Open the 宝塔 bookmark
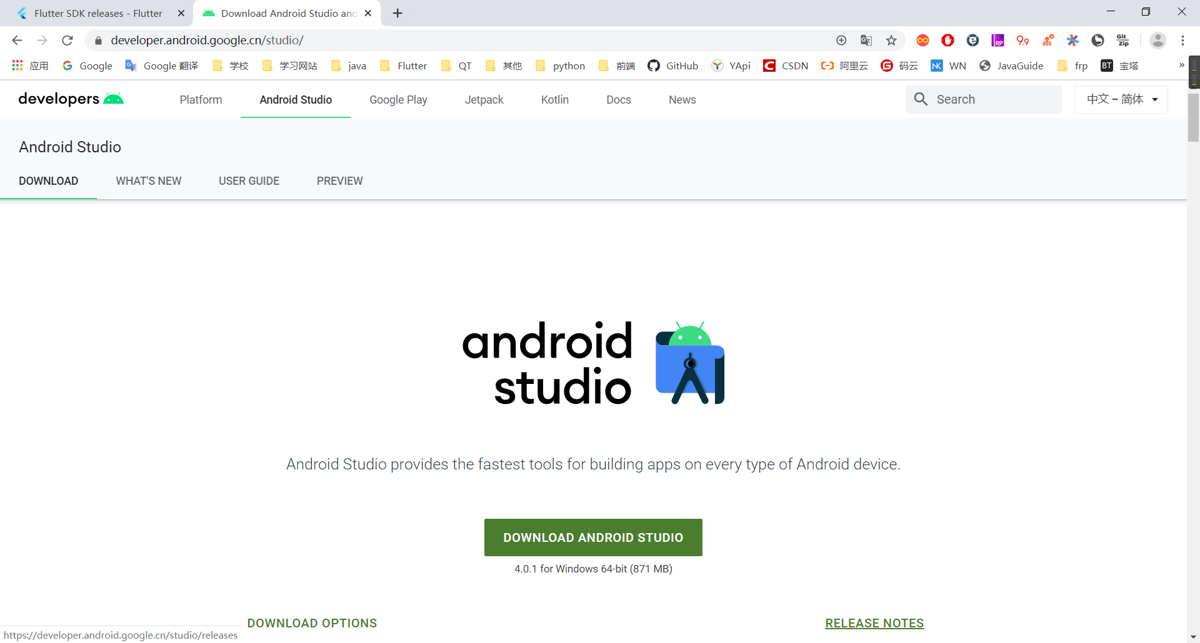The width and height of the screenshot is (1200, 643). point(1119,66)
